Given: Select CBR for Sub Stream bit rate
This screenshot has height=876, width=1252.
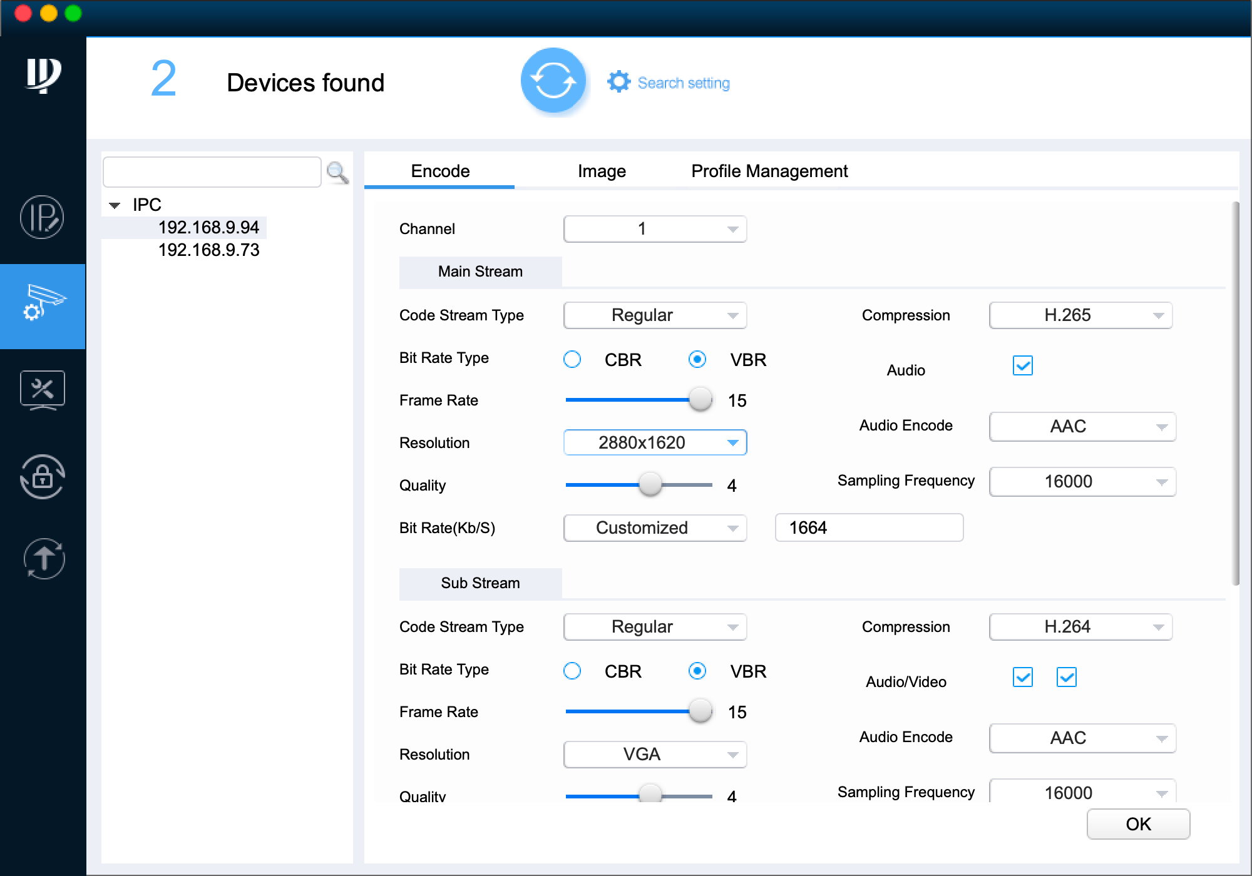Looking at the screenshot, I should coord(572,671).
